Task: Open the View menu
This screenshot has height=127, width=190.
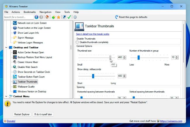Action: pos(58,12)
